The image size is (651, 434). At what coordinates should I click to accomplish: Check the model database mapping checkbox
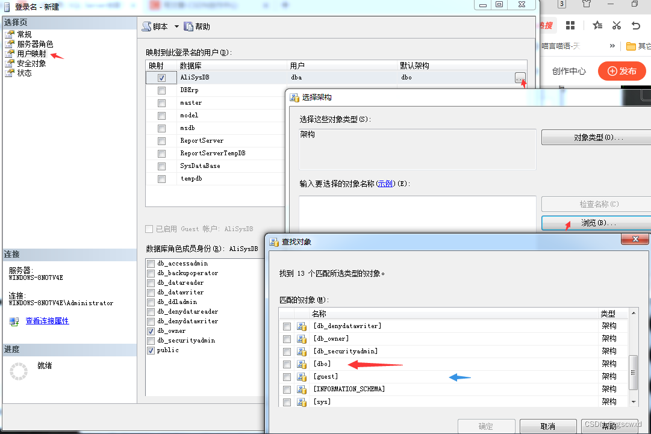tap(161, 116)
